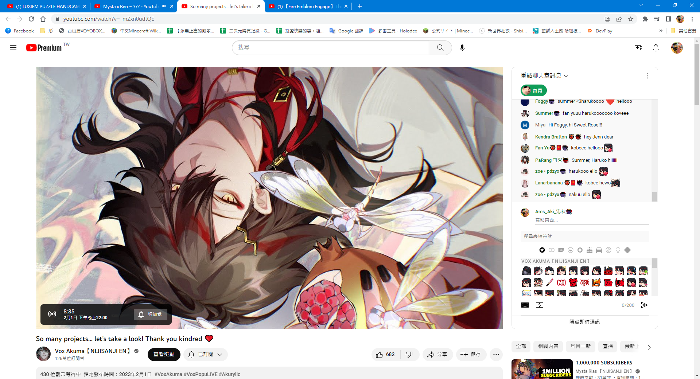The height and width of the screenshot is (379, 700).
Task: Click the magnifier search button
Action: point(440,48)
